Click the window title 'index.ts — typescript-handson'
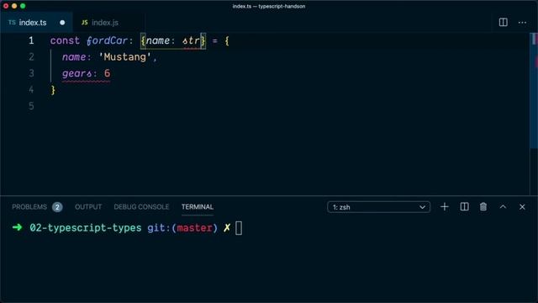This screenshot has height=303, width=538. click(x=269, y=6)
